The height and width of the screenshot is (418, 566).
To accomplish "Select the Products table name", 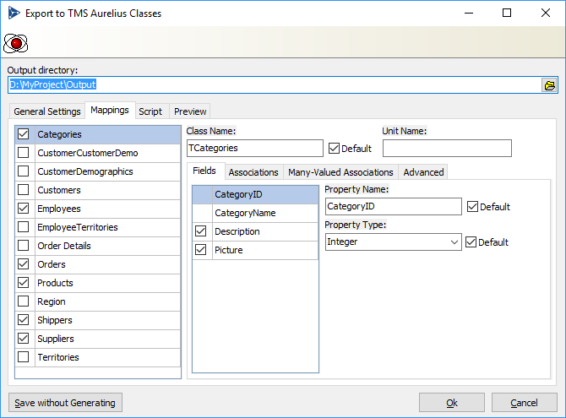I will tap(55, 283).
